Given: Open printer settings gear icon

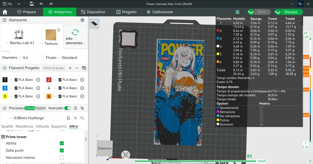Looking at the screenshot, I should [x=82, y=20].
